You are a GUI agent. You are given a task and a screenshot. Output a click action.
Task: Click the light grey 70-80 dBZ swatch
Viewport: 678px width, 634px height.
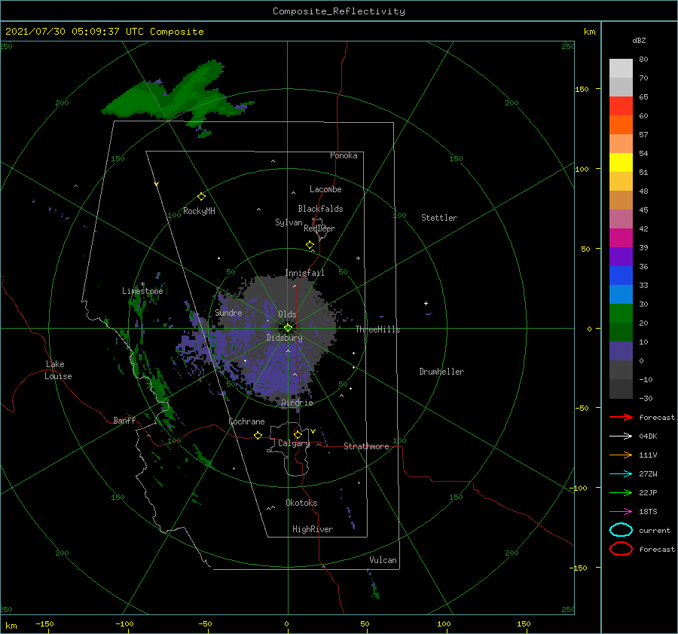(621, 69)
